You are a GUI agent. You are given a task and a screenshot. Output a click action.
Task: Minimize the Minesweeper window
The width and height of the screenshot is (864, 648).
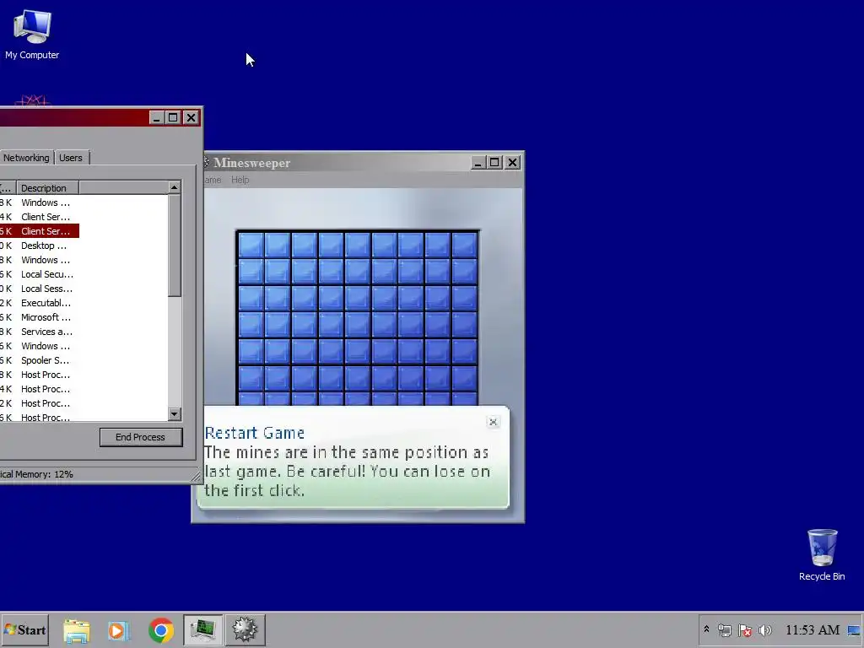tap(478, 163)
